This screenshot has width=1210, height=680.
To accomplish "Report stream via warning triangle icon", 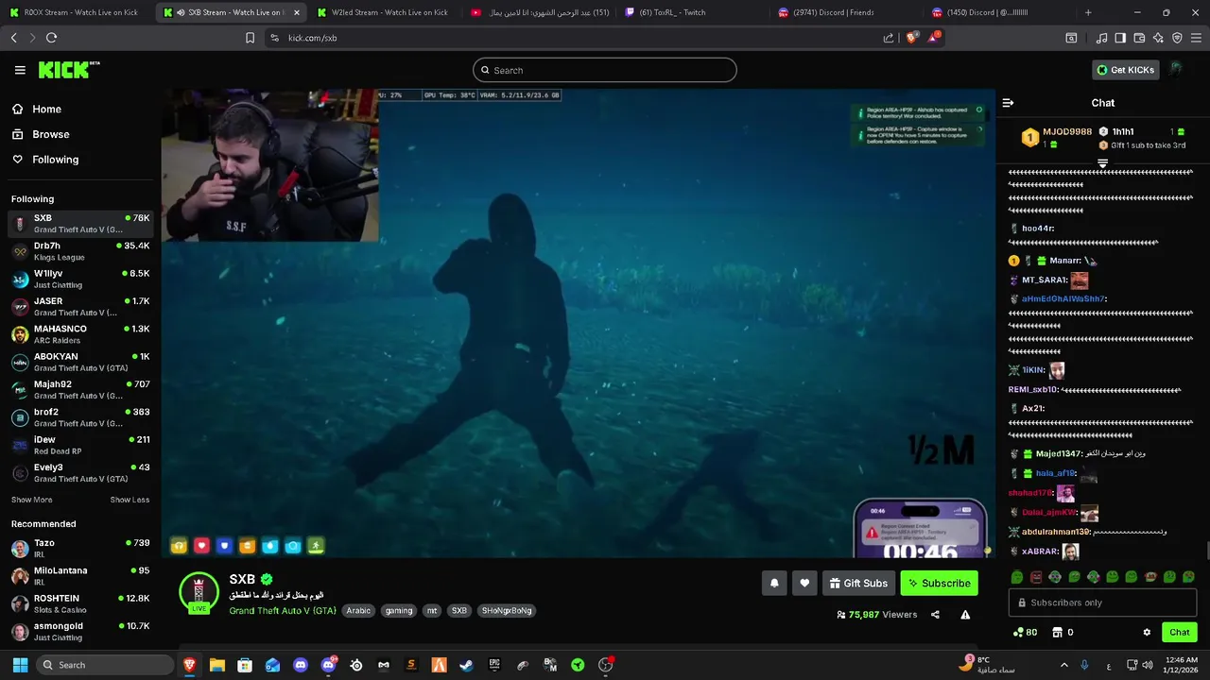I will [x=965, y=615].
